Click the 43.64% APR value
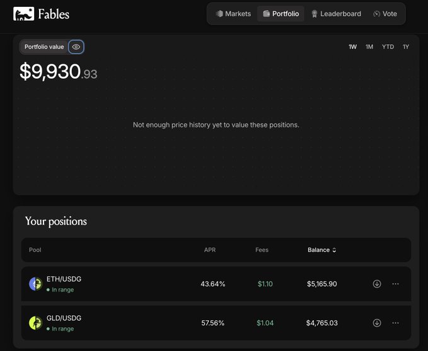Viewport: 428px width, 351px height. click(x=213, y=284)
